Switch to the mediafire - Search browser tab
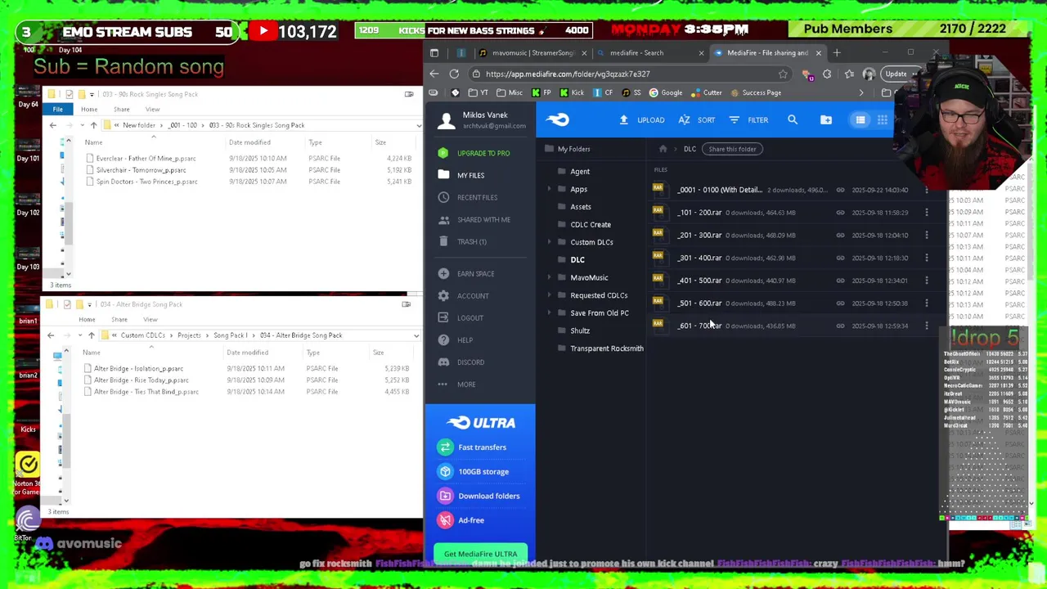The image size is (1047, 589). [651, 53]
